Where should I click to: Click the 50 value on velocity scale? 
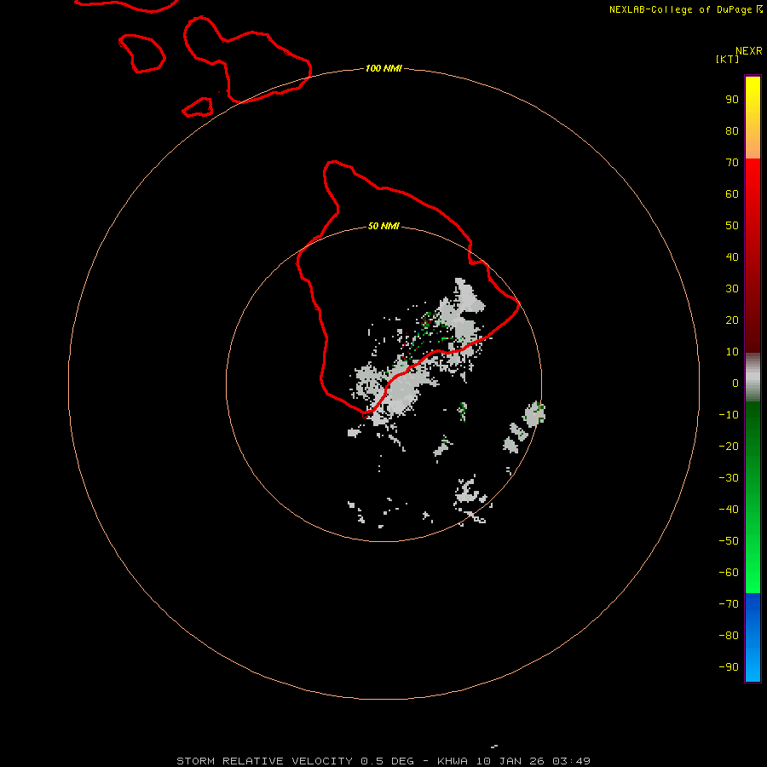(732, 226)
